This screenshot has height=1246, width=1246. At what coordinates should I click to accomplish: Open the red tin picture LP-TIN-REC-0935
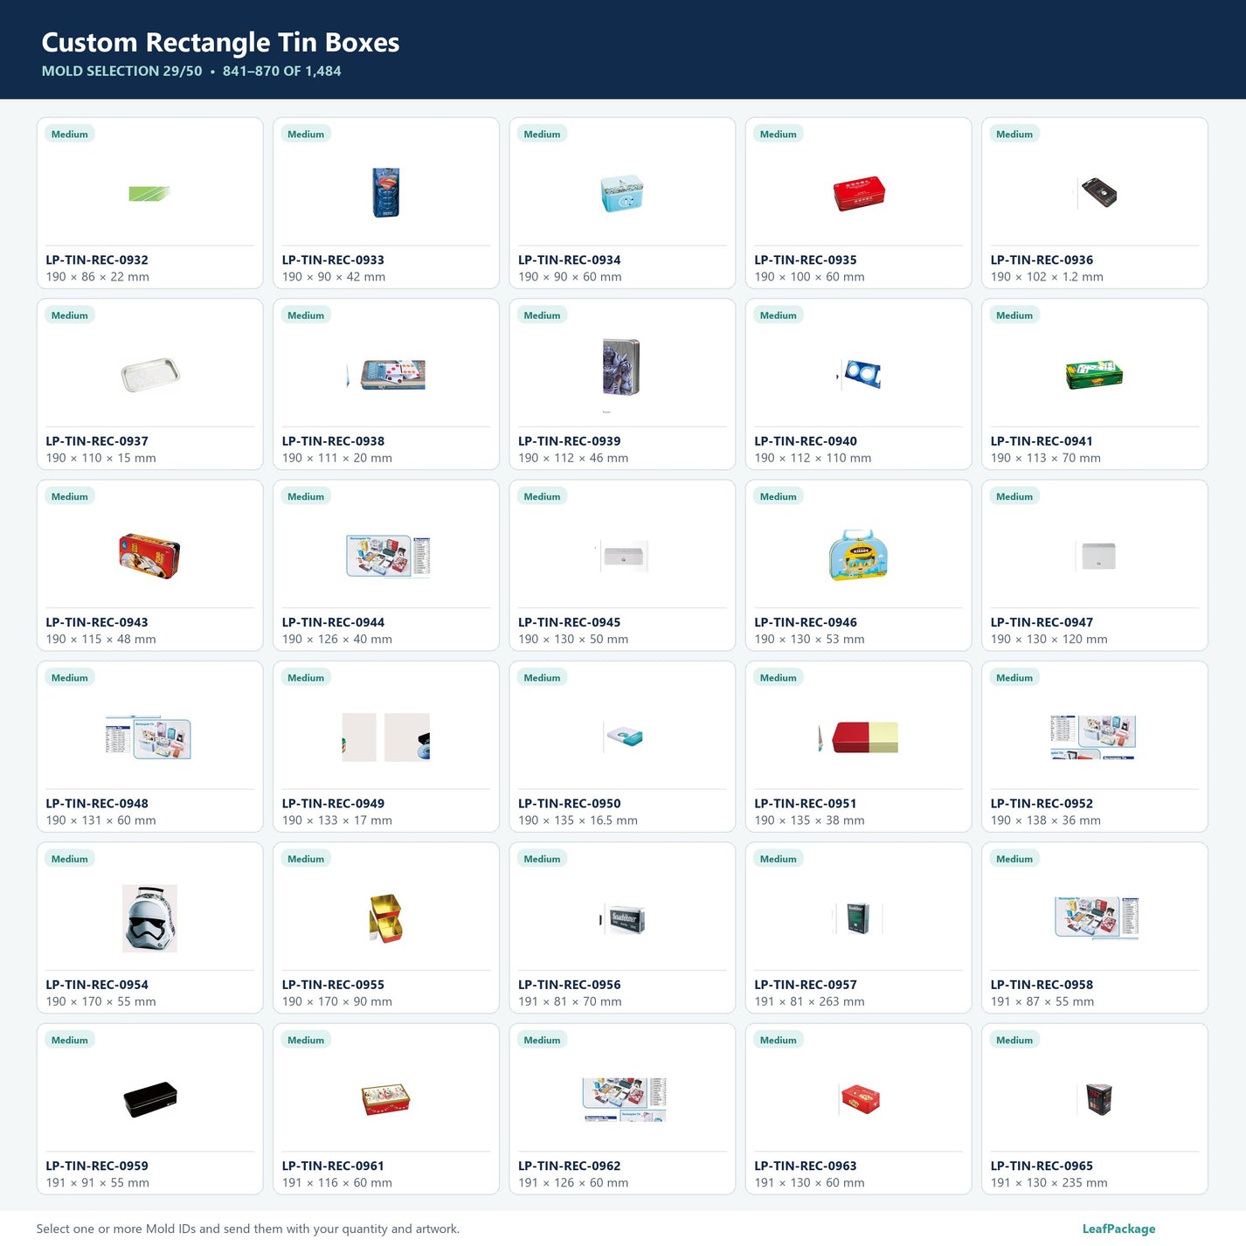859,193
